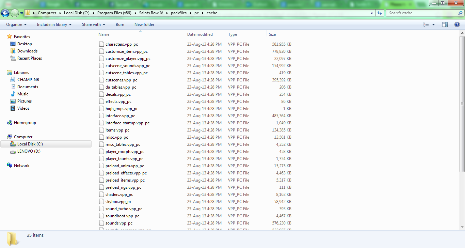Click the misc_tables.vpp_pc file icon
Viewport: 465px width, 248px height.
[101, 144]
